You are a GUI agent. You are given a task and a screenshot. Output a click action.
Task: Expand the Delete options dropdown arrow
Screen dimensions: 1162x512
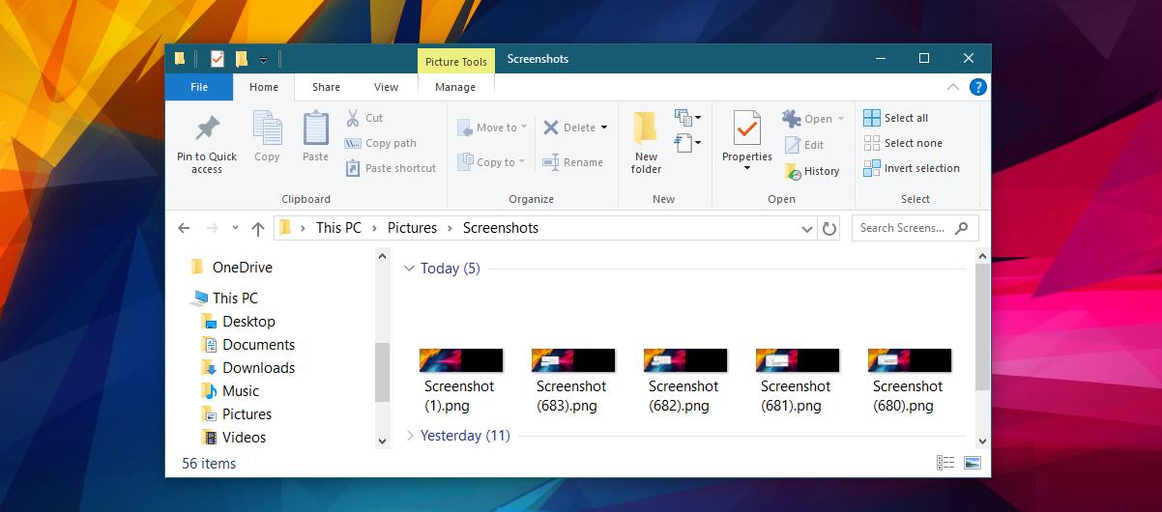point(604,128)
